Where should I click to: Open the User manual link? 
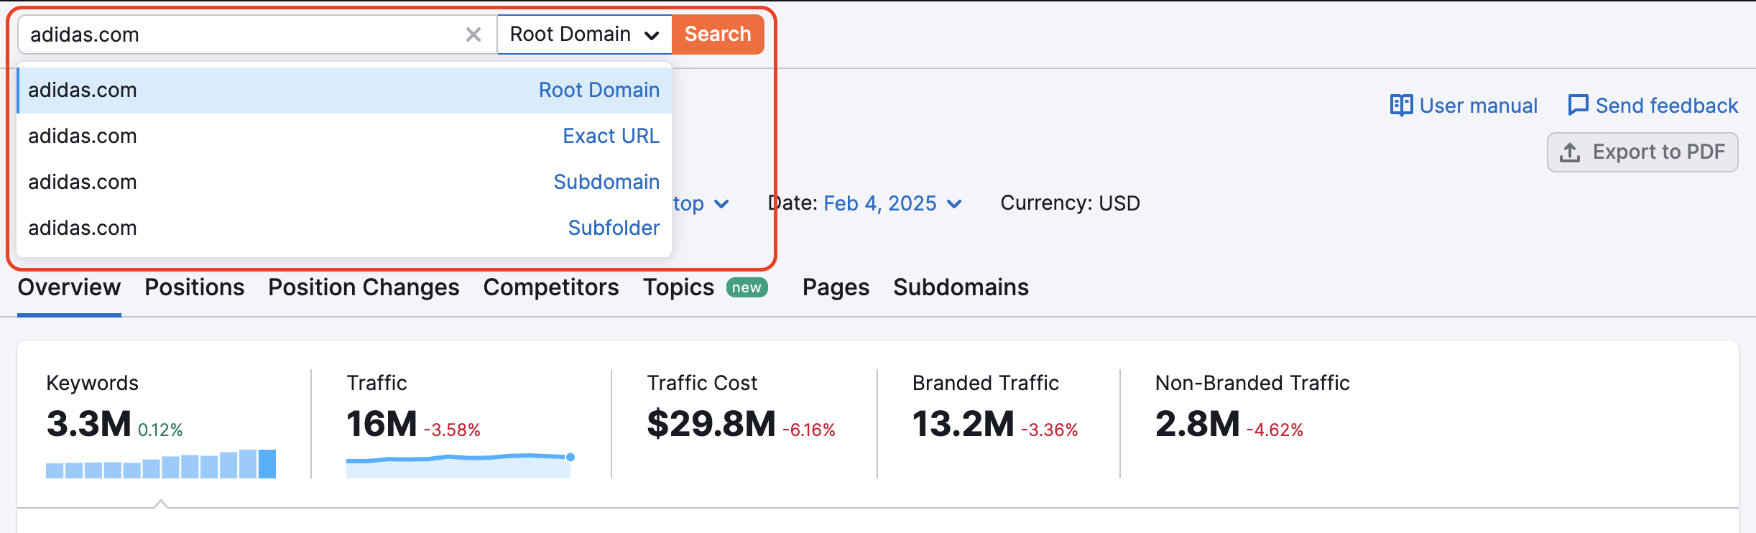pyautogui.click(x=1464, y=106)
